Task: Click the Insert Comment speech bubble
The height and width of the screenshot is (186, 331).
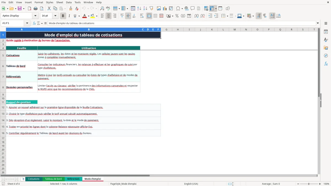Action: coord(193,9)
